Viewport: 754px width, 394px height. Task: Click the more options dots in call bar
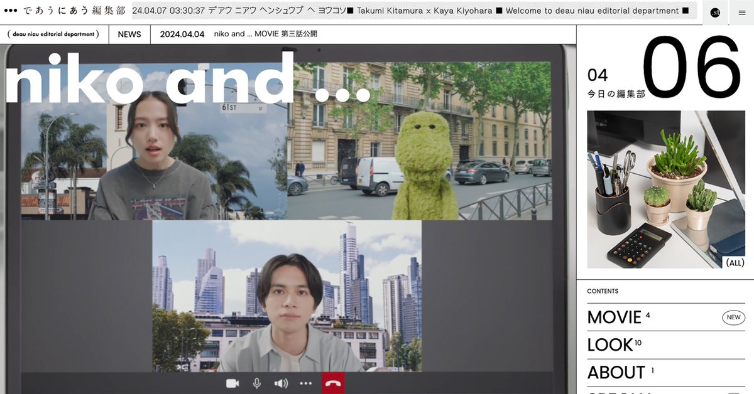coord(306,383)
